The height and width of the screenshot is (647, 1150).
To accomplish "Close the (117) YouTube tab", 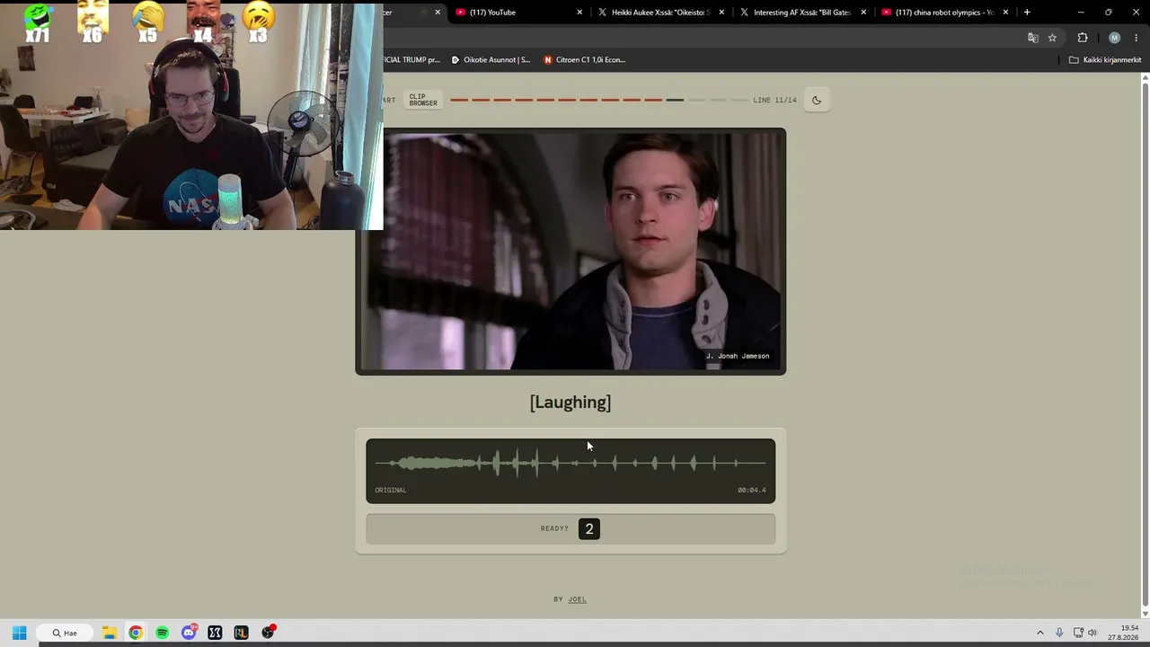I will tap(579, 13).
